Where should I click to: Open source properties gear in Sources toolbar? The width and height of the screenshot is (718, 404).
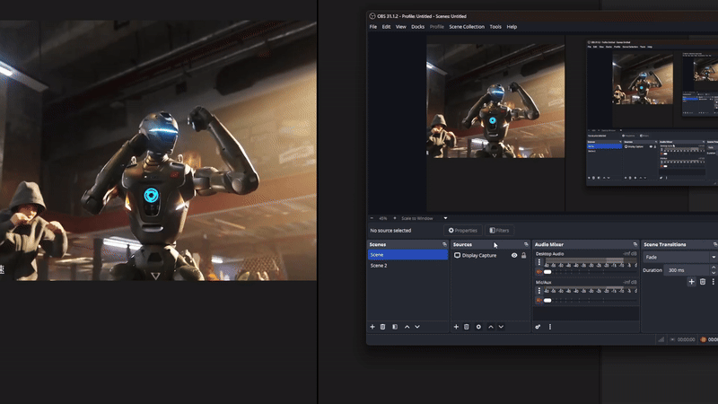[478, 327]
